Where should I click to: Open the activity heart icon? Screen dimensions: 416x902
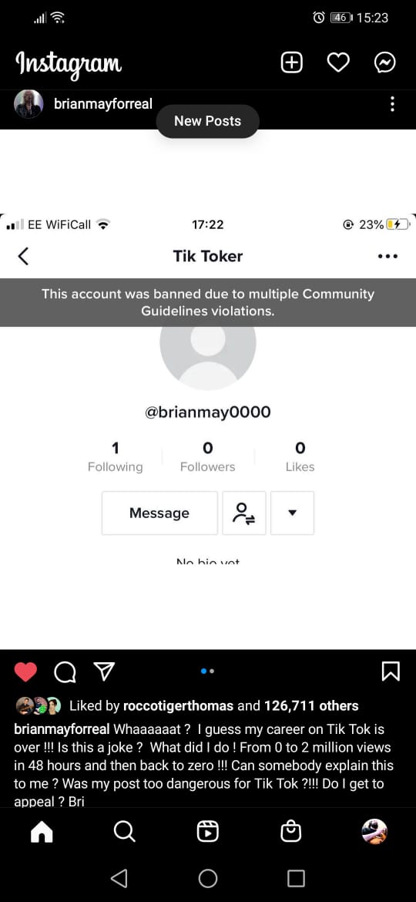pos(338,62)
